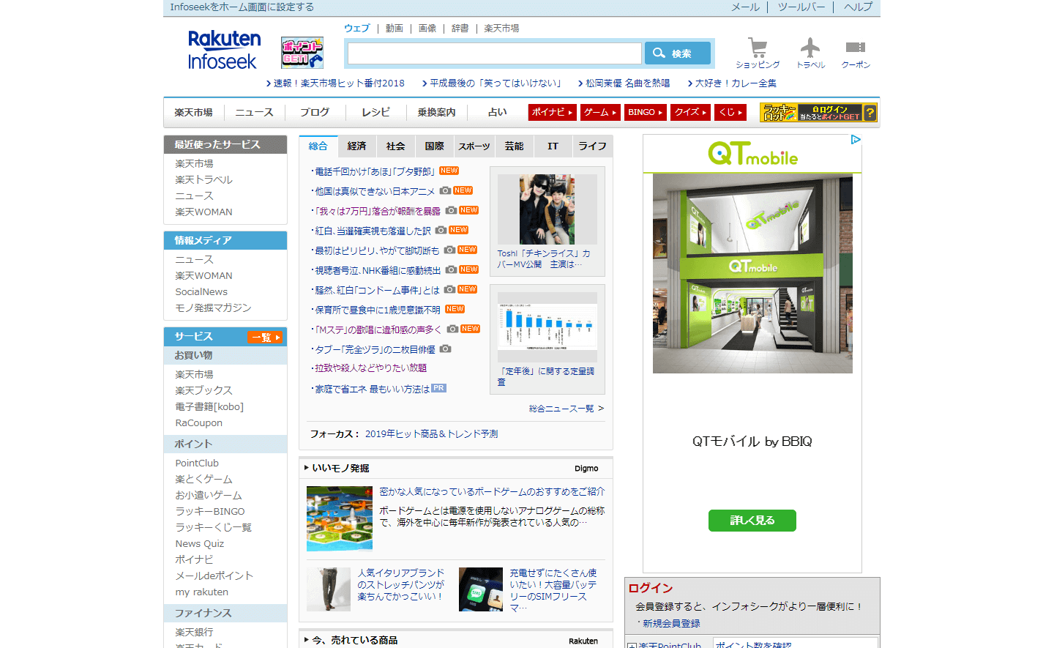Expand いいモノ発掘 section arrow

307,468
